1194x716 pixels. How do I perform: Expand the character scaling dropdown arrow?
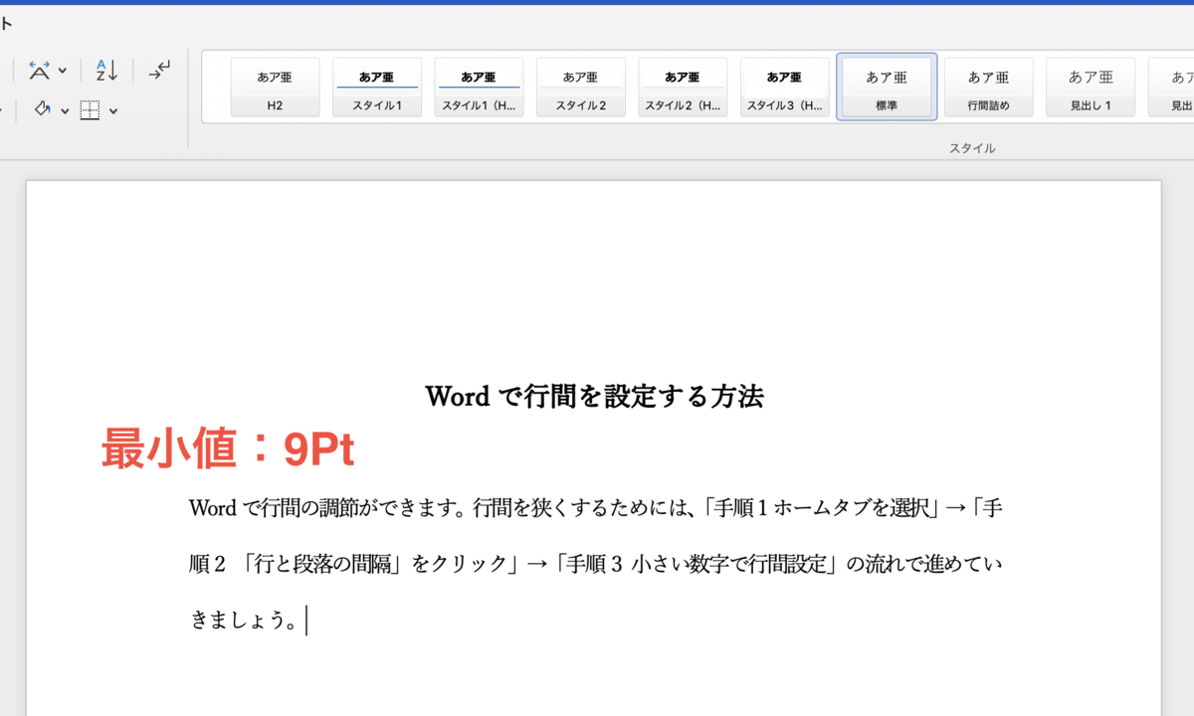(x=63, y=69)
